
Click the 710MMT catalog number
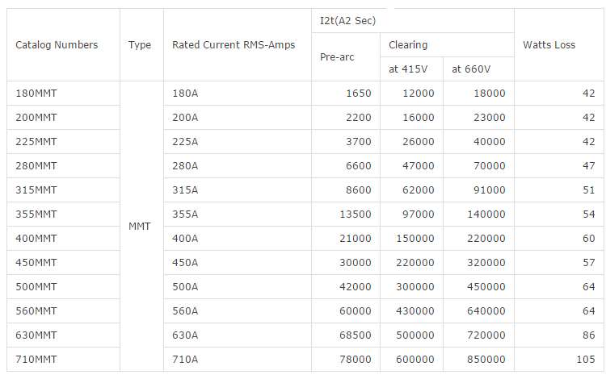(x=36, y=360)
